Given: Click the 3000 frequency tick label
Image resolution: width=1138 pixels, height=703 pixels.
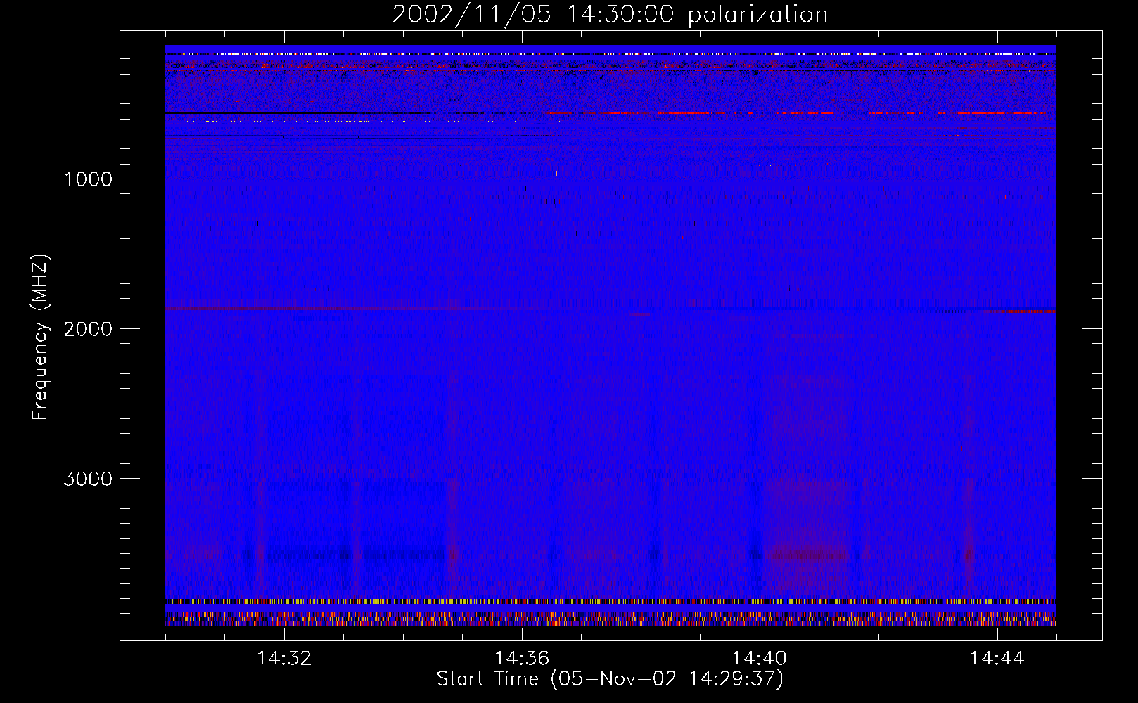Looking at the screenshot, I should pyautogui.click(x=88, y=479).
